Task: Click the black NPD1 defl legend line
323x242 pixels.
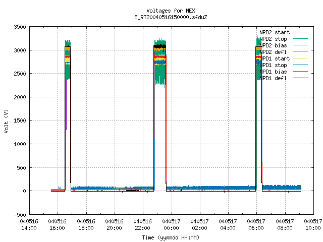Action: click(x=300, y=78)
